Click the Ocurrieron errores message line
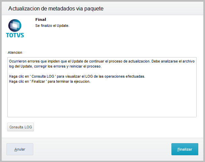205x162 pixels. (x=102, y=61)
